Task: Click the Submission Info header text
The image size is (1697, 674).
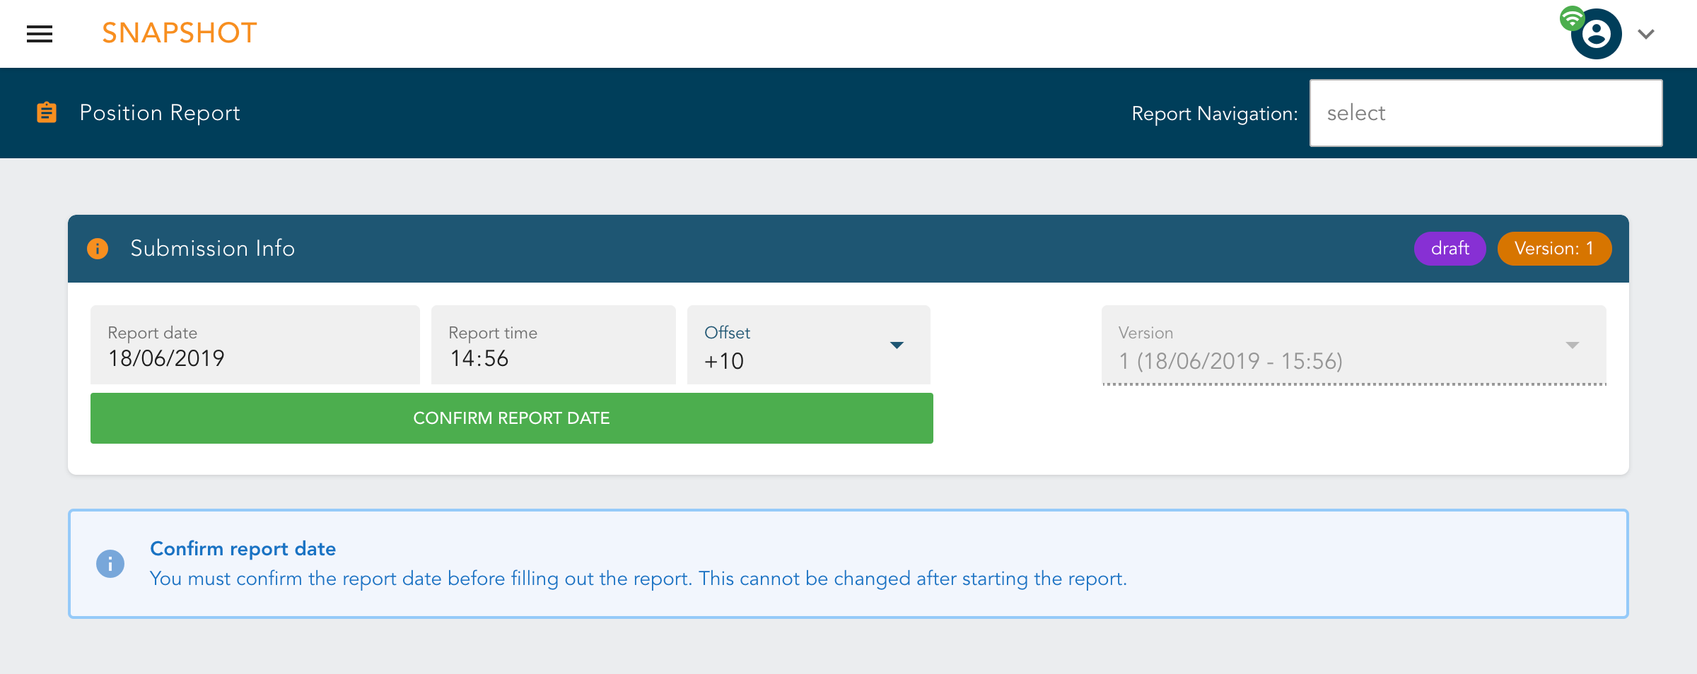Action: (212, 249)
